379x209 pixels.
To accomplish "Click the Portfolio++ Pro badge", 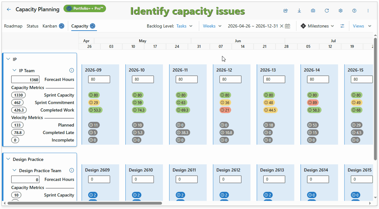I will (x=85, y=8).
